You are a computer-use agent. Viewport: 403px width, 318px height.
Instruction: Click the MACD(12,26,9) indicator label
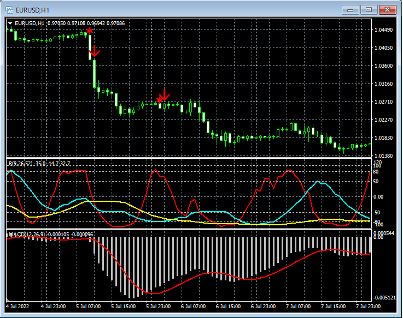tap(27, 234)
